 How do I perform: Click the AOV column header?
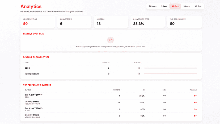point(164,90)
